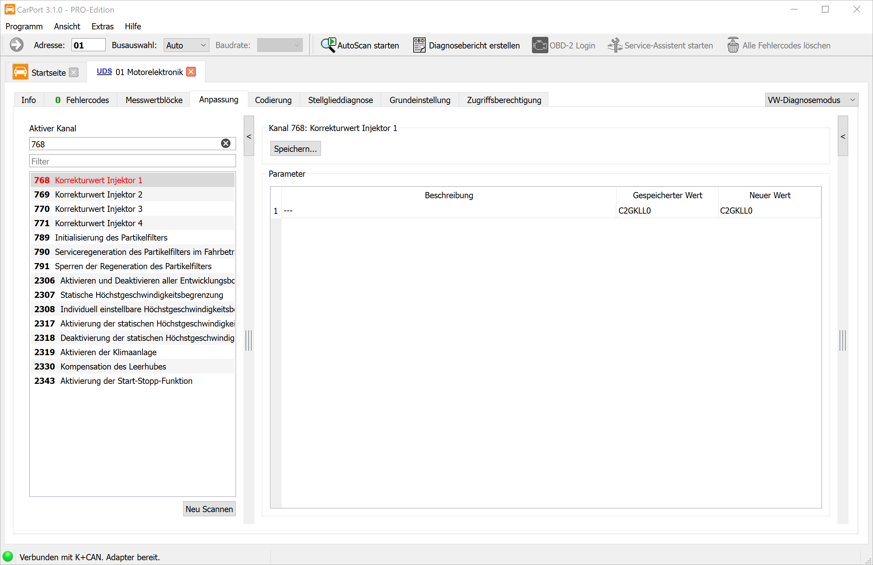This screenshot has height=565, width=873.
Task: Select channel 2307 Statische Höchstgeschwindigkeitsbegrenzung
Action: [x=132, y=294]
